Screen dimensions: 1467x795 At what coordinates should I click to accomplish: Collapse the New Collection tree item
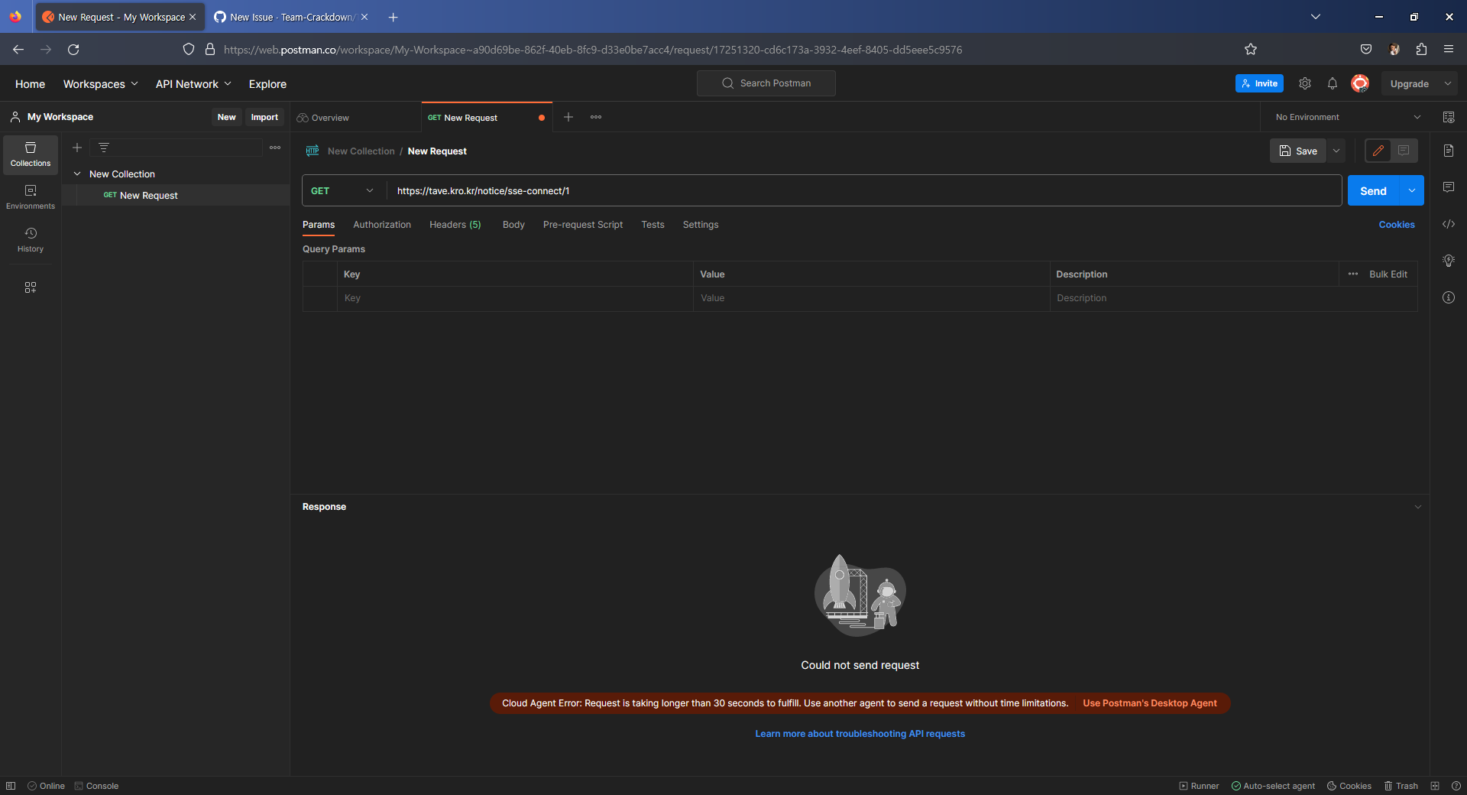click(x=77, y=174)
